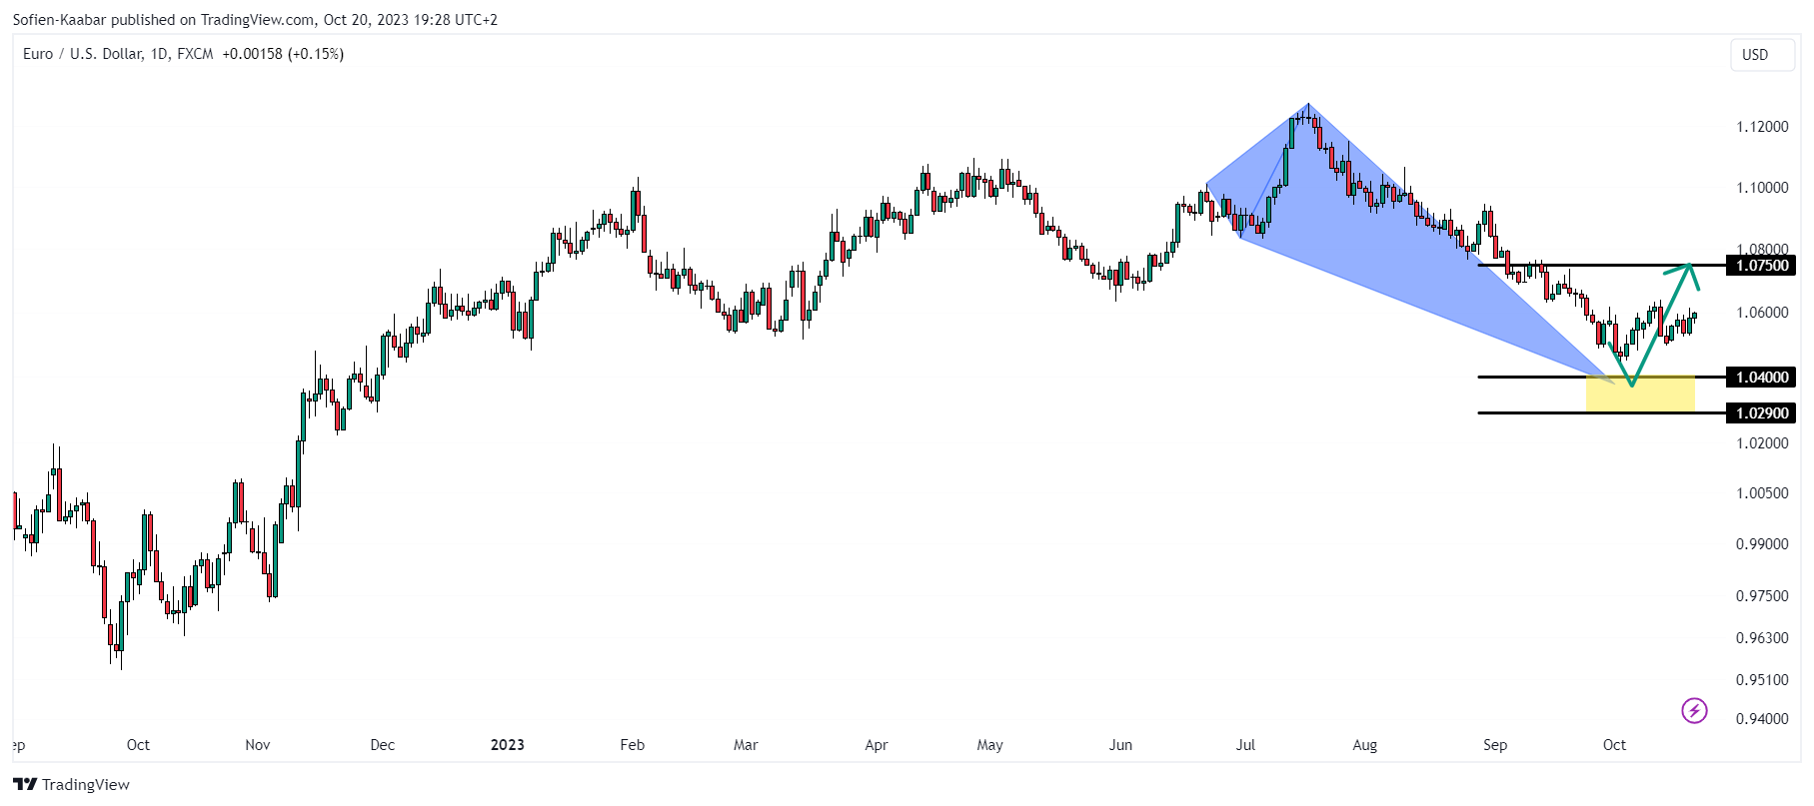Click the 0.97500 price axis label
1814x806 pixels.
(x=1762, y=596)
